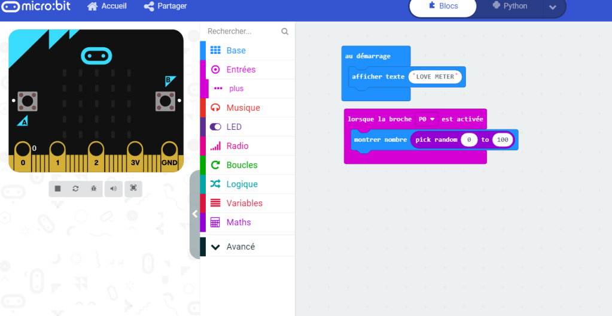Open the language dropdown next to Python

552,7
